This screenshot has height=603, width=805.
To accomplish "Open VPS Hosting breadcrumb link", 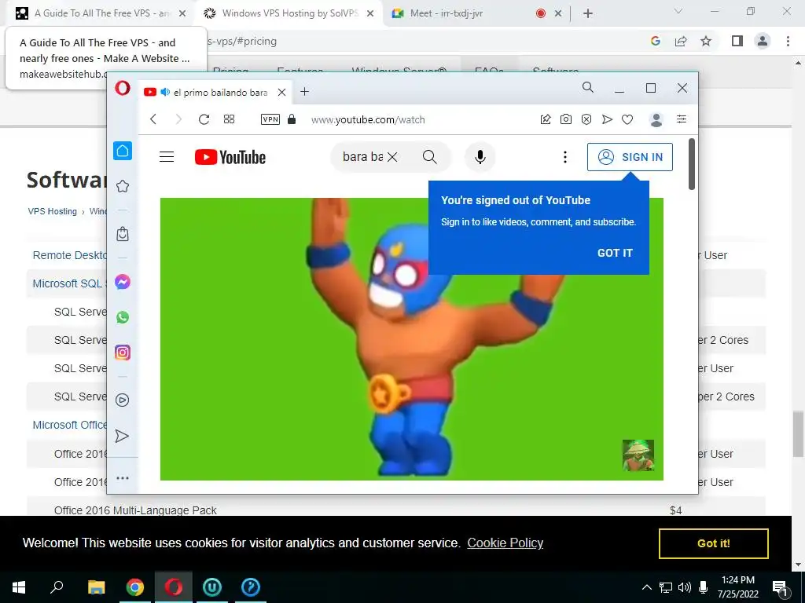I will [x=52, y=211].
